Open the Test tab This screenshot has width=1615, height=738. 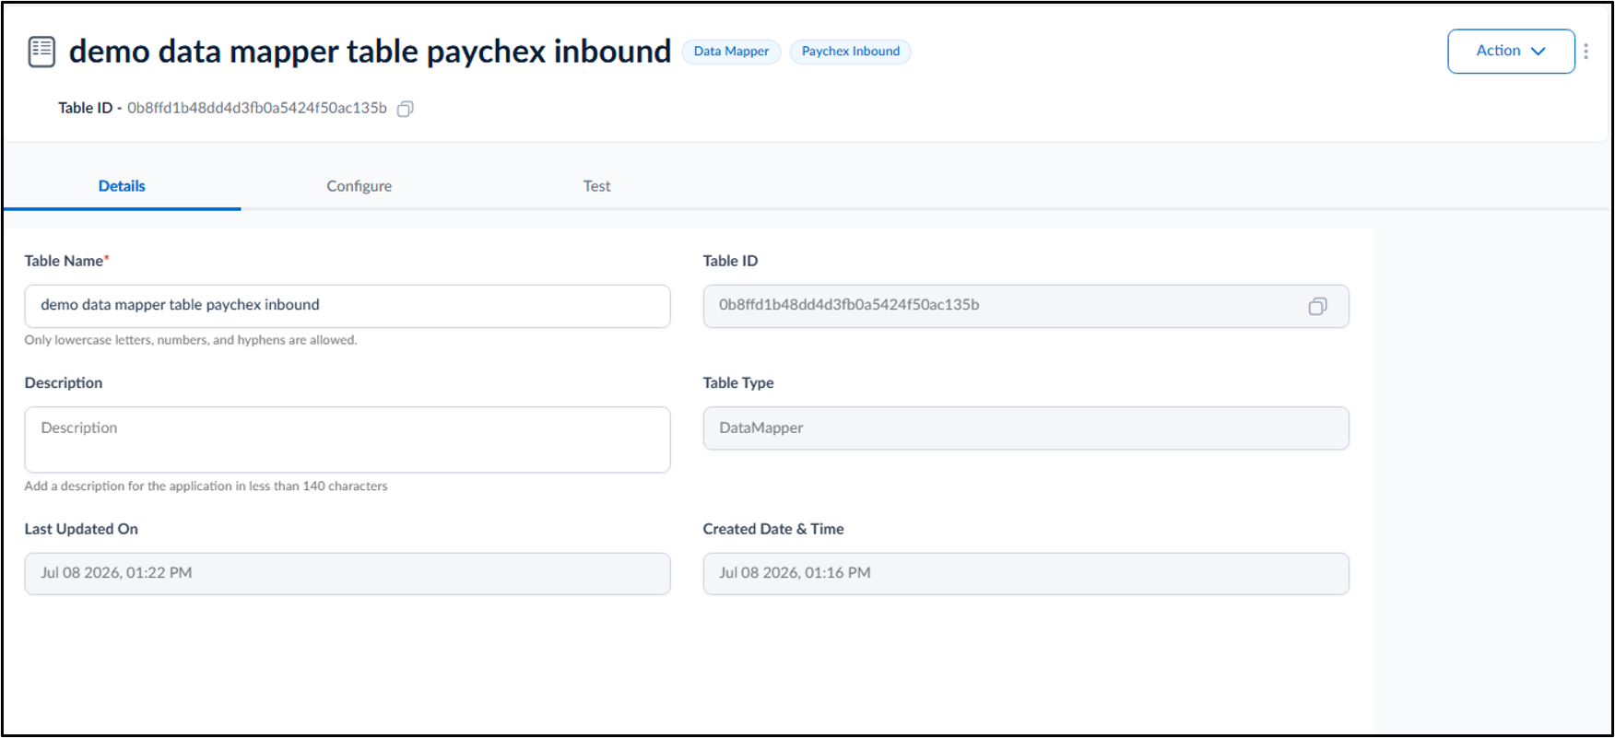pos(596,186)
